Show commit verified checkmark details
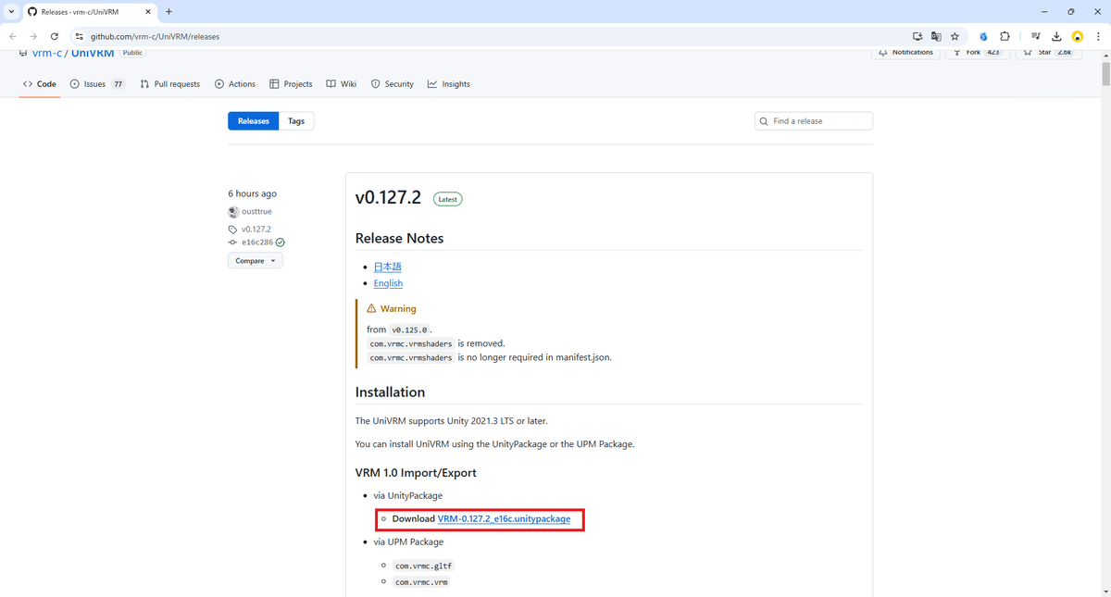 pyautogui.click(x=280, y=243)
